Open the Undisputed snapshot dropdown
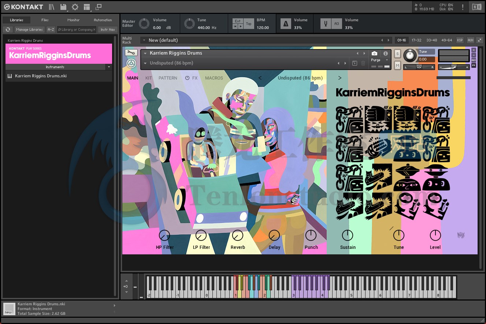Screen dimensions: 486x324 click(x=145, y=63)
